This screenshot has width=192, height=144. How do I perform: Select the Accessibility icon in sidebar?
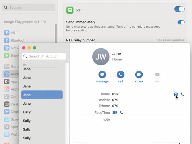click(7, 74)
